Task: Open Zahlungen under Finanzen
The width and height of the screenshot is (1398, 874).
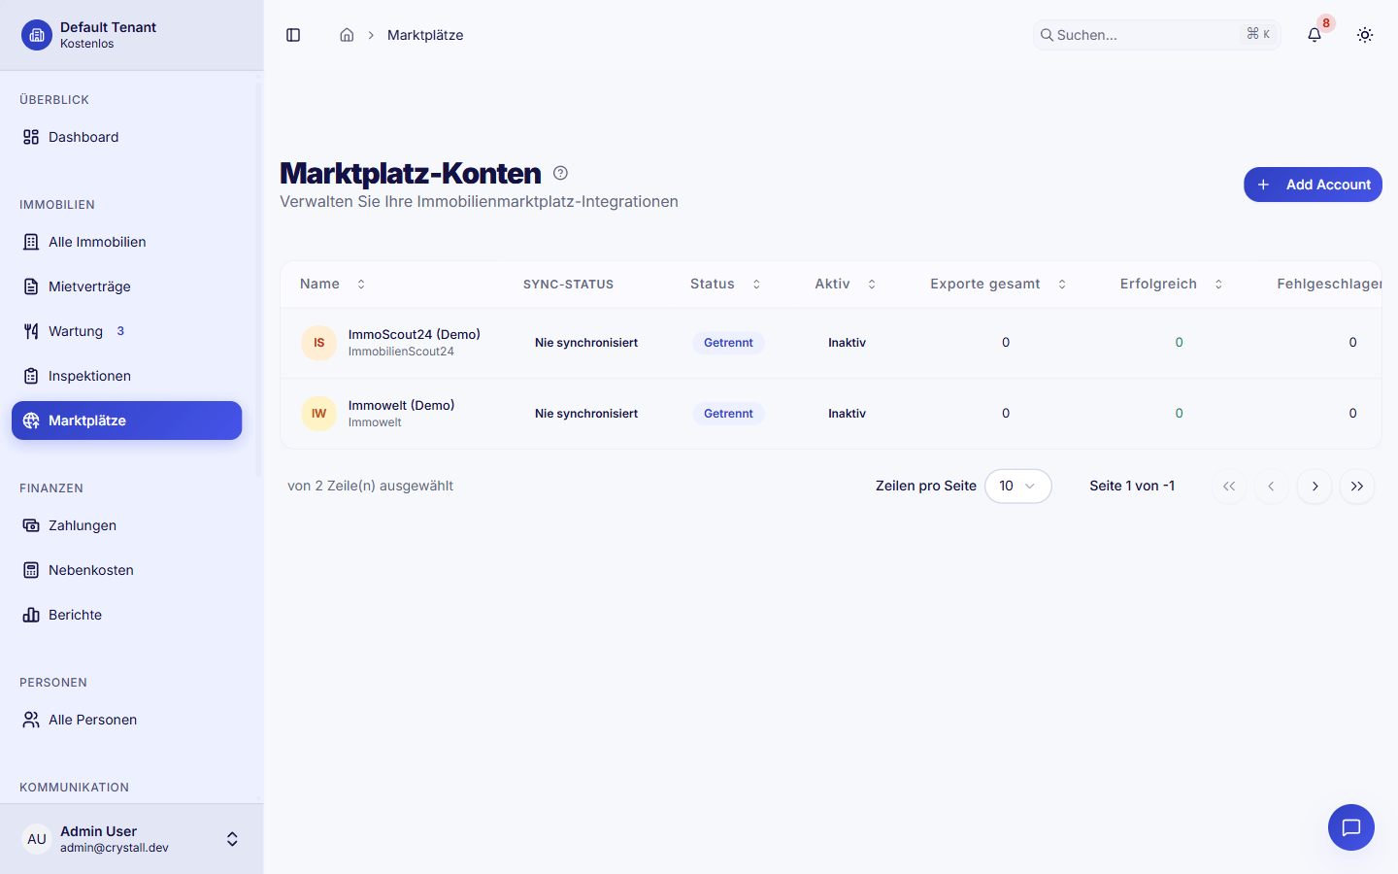Action: coord(126,525)
